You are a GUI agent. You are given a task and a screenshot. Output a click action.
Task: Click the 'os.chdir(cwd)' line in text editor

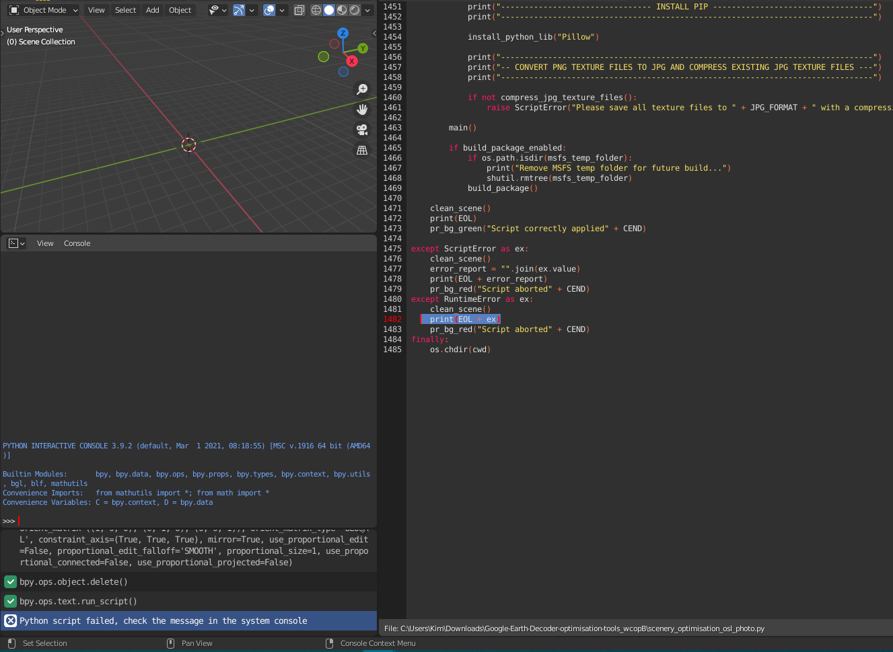coord(460,350)
